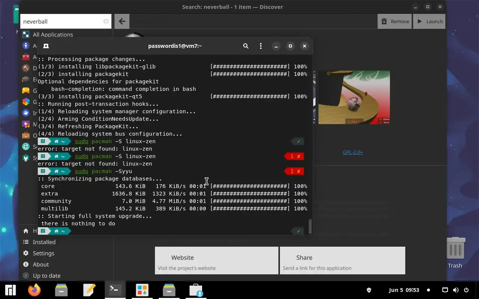479x299 pixels.
Task: Launch Firefox from the taskbar
Action: 34,290
